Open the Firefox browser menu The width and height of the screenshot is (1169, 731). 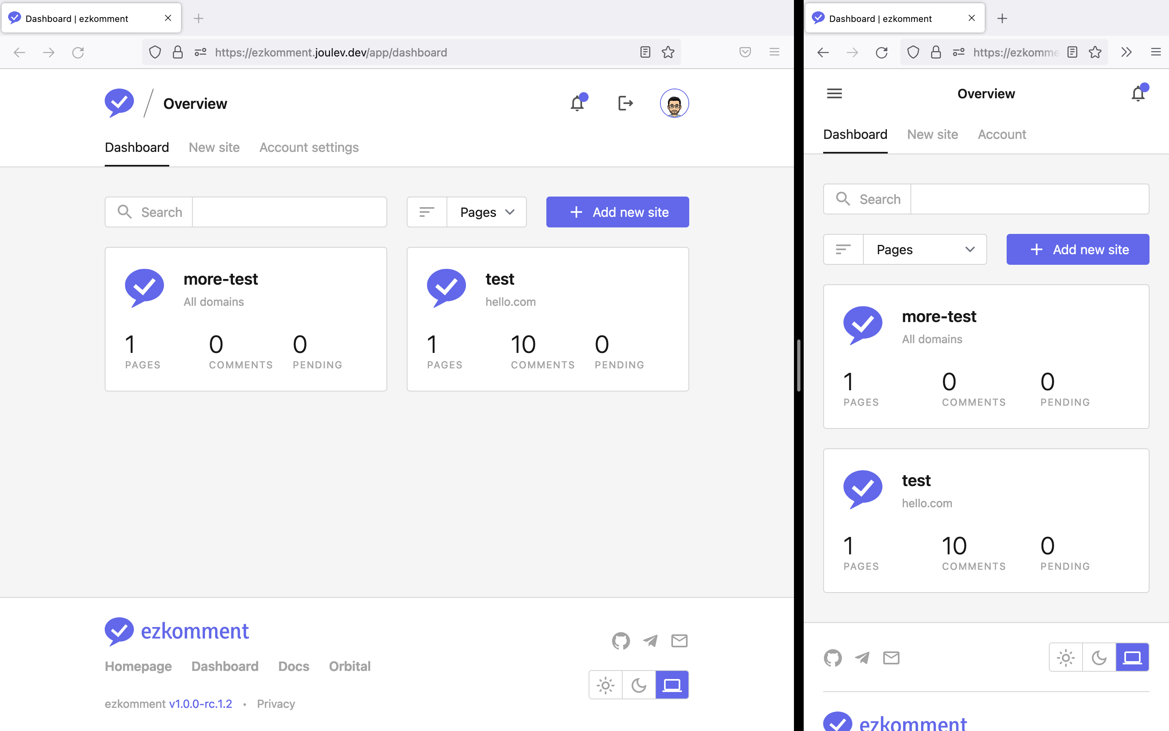[x=775, y=52]
